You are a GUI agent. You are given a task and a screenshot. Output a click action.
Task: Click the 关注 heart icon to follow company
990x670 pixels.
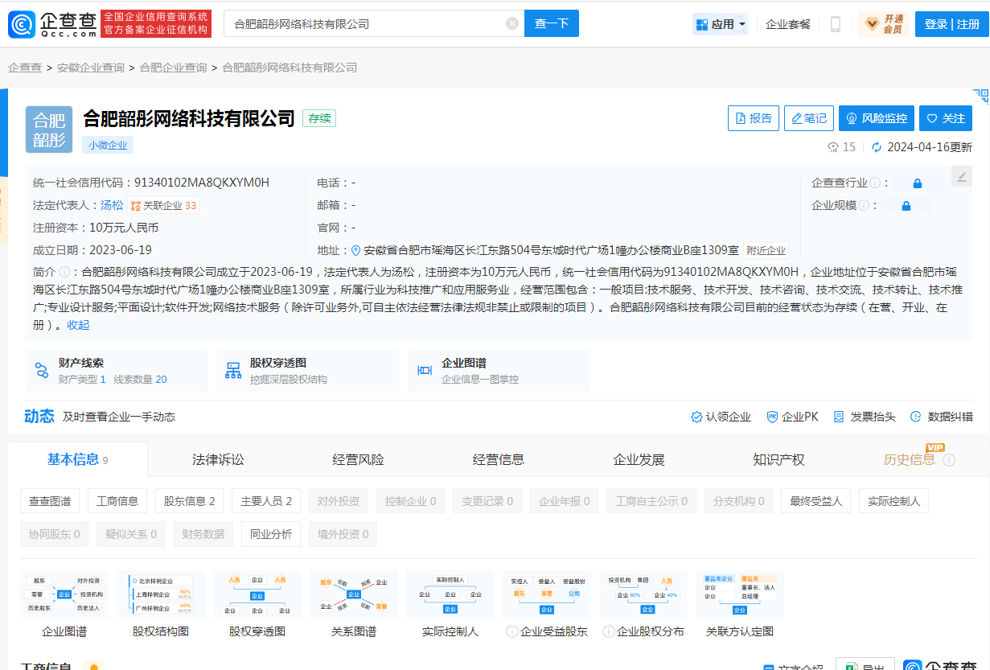[946, 118]
